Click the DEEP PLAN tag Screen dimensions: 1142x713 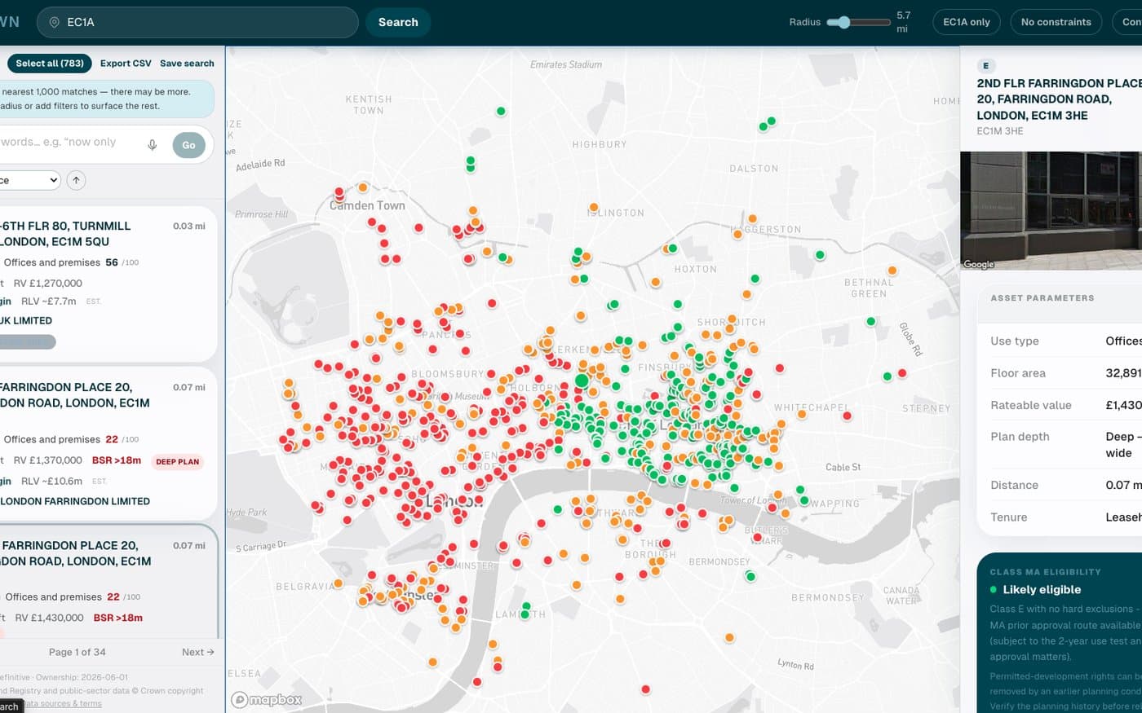(178, 462)
